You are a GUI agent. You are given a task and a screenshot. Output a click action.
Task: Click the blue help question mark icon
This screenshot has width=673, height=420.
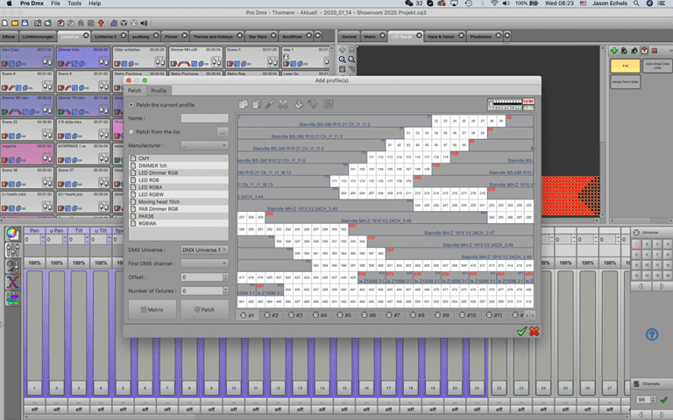coord(651,334)
